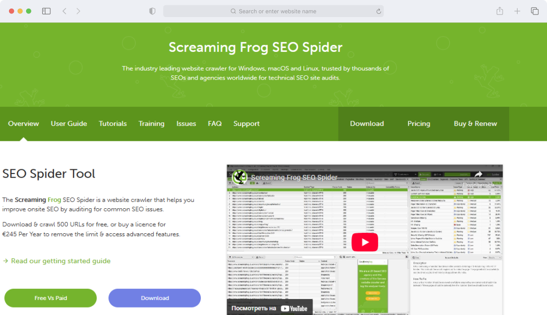
Task: Reload the page with the refresh icon
Action: pyautogui.click(x=379, y=11)
